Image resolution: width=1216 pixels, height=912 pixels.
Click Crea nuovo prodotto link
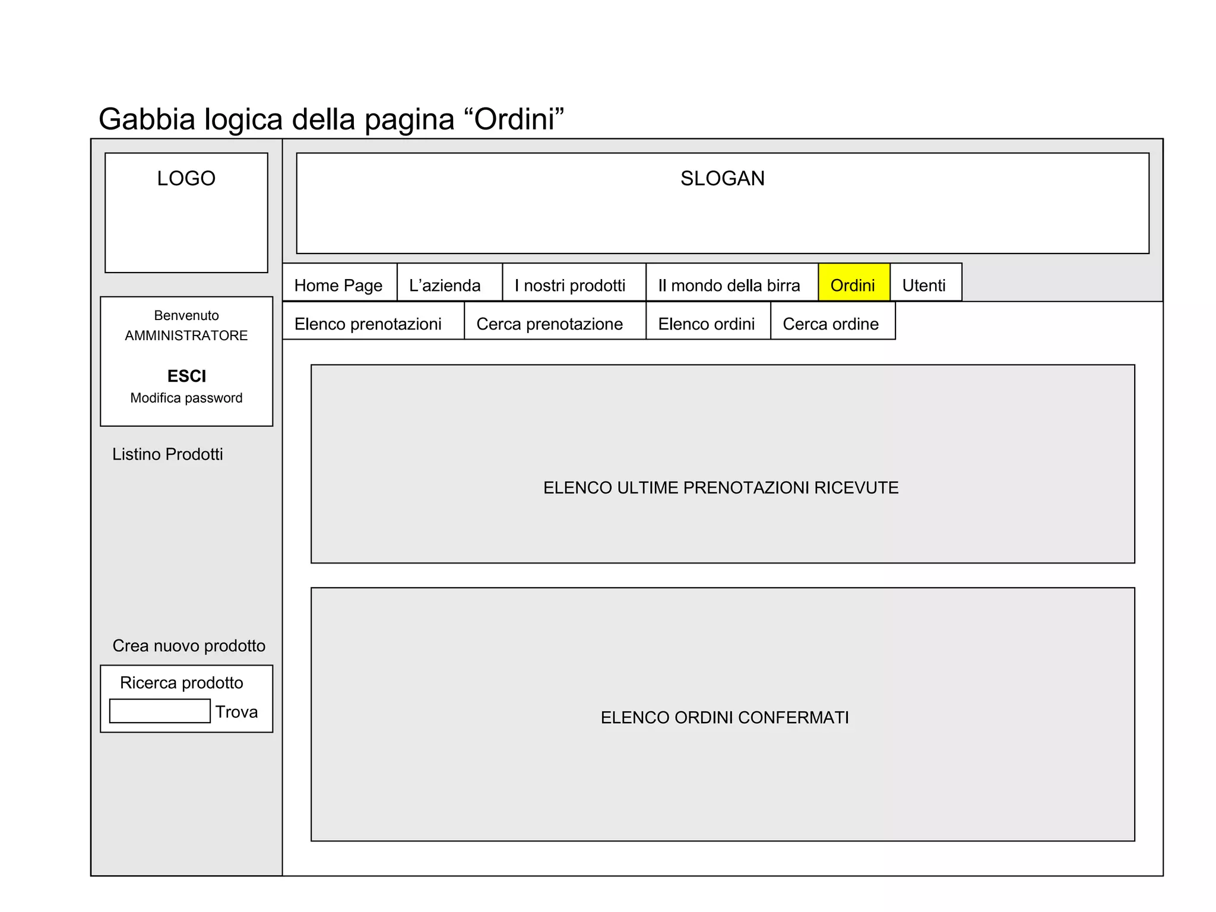point(189,645)
